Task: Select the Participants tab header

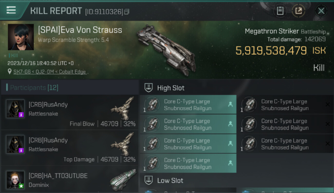Action: (34, 88)
